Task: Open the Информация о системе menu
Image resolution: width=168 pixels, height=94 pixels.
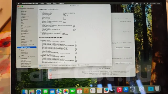Action: (30, 3)
